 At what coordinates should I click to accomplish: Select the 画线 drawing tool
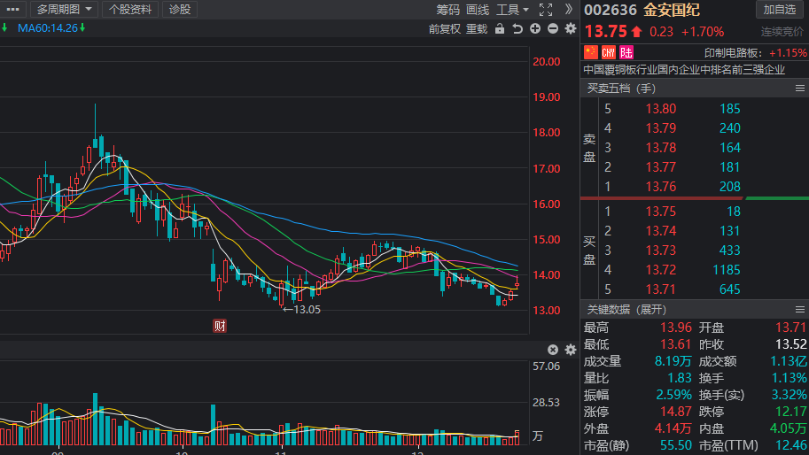coord(478,10)
